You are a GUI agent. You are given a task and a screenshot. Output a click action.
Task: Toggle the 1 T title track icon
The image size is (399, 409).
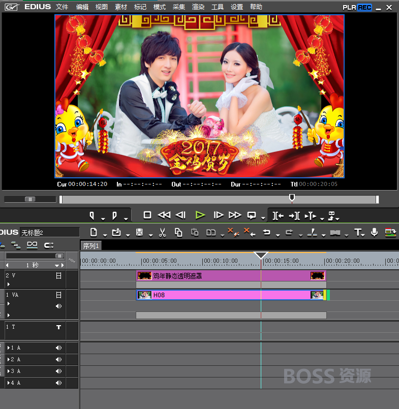coord(59,327)
